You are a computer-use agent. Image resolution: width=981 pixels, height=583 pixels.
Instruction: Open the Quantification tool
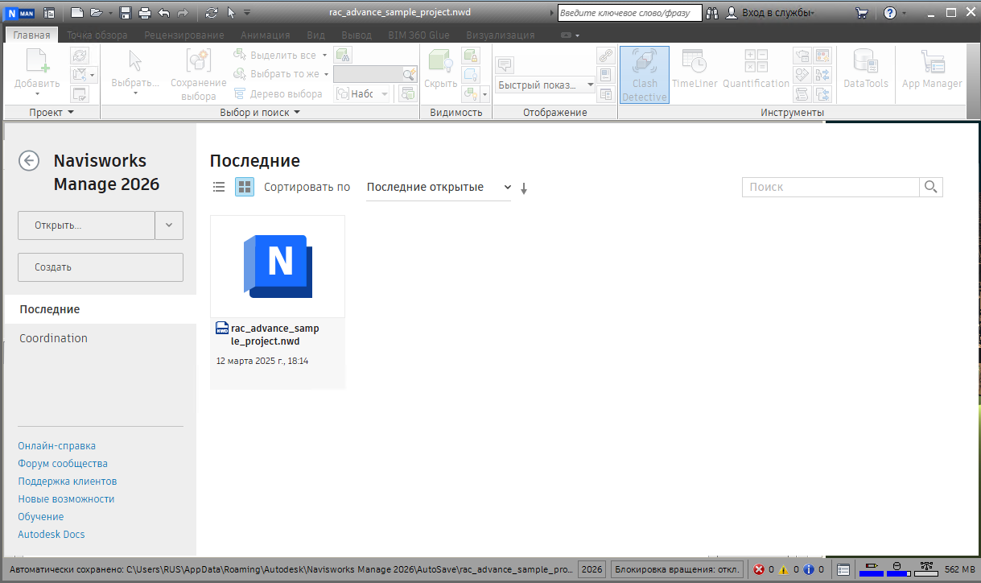[756, 69]
